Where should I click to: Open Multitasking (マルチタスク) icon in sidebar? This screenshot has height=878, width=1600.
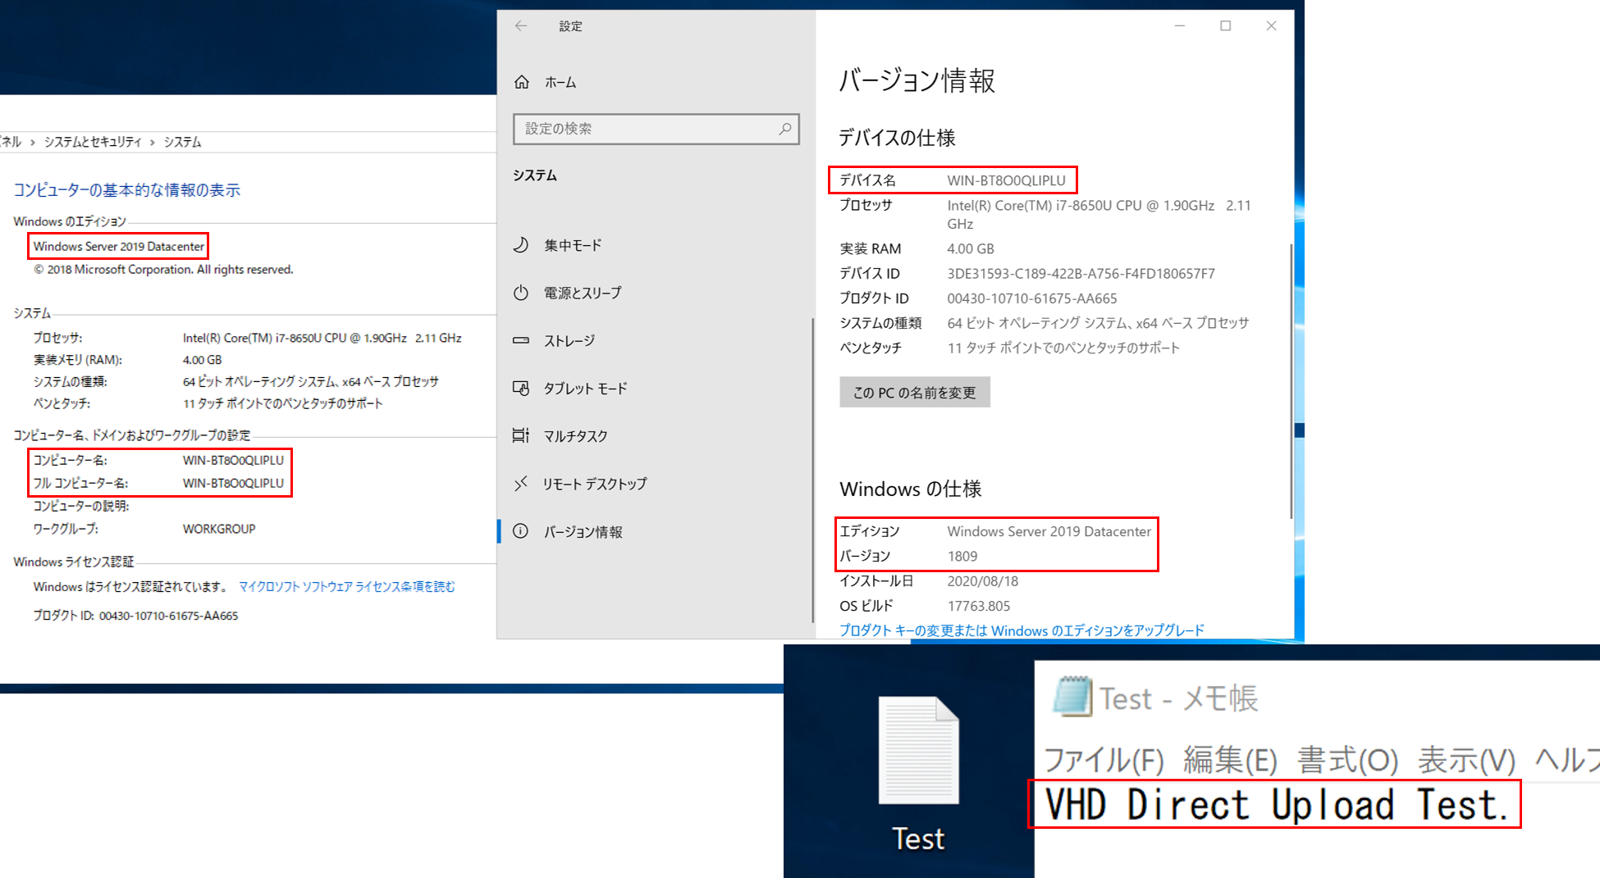click(x=521, y=435)
